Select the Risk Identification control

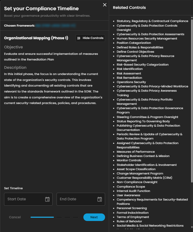[x=130, y=69]
